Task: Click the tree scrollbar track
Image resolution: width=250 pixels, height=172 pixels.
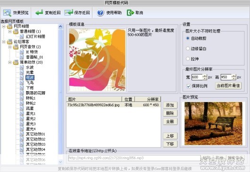Action: [60, 94]
